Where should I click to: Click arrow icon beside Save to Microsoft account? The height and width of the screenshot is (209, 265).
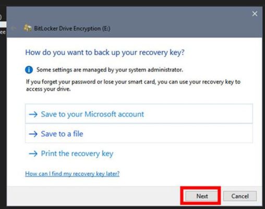coord(33,114)
